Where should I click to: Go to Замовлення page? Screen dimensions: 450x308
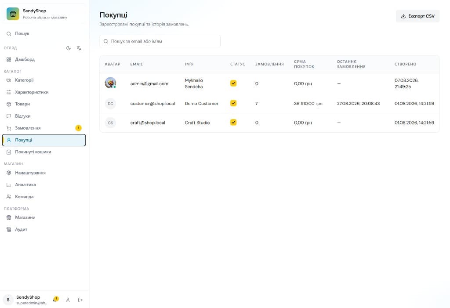pyautogui.click(x=44, y=128)
